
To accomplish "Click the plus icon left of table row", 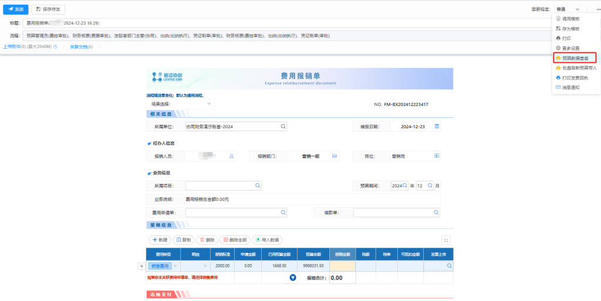I will pos(141,266).
